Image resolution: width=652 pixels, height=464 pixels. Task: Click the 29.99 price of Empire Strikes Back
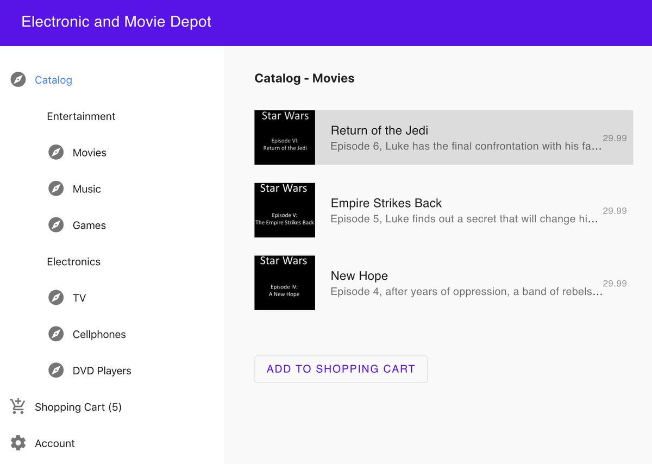pos(615,211)
